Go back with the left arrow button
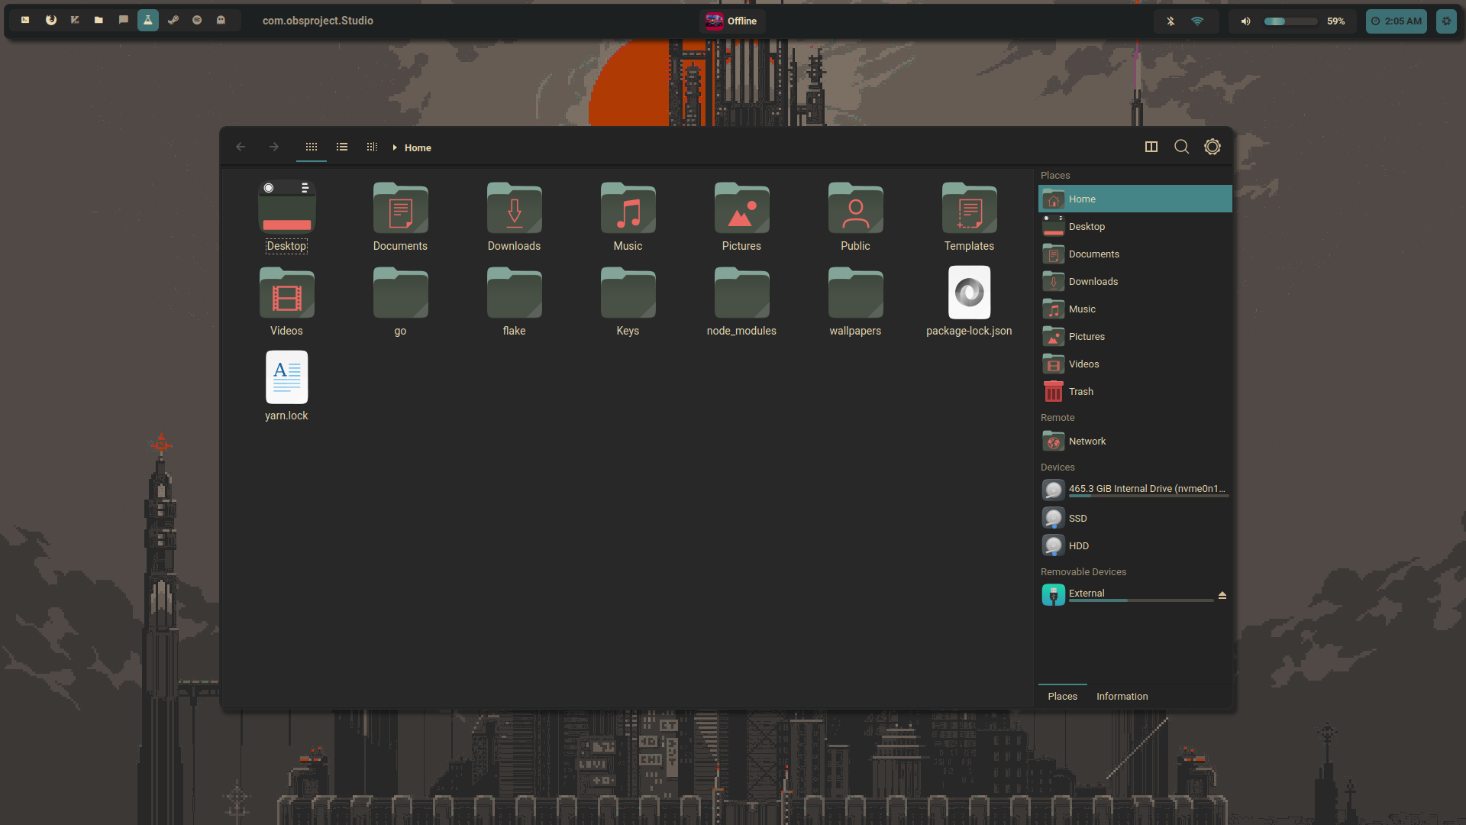Screen dimensions: 1466x825 241,147
